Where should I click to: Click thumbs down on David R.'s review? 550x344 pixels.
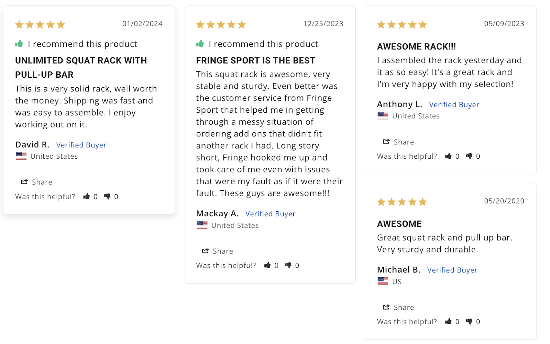[x=107, y=197]
